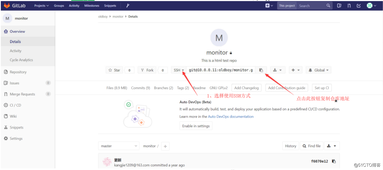Open the download source code dropdown

277,70
